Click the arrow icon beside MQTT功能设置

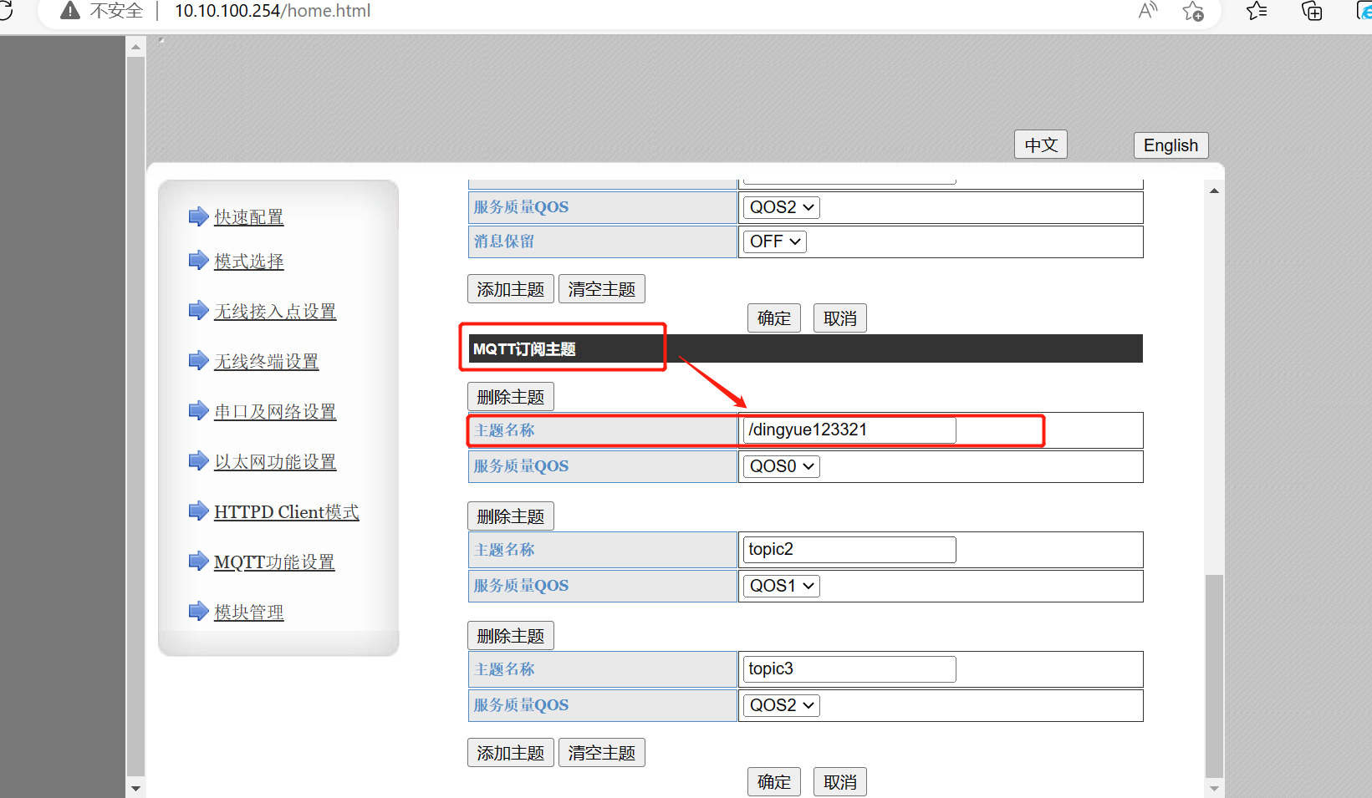[x=198, y=562]
